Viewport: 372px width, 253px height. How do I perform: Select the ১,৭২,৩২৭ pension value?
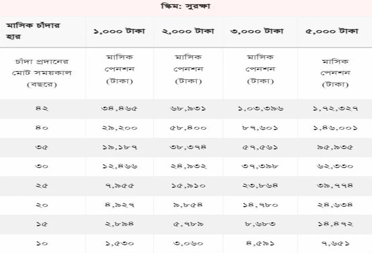(336, 108)
